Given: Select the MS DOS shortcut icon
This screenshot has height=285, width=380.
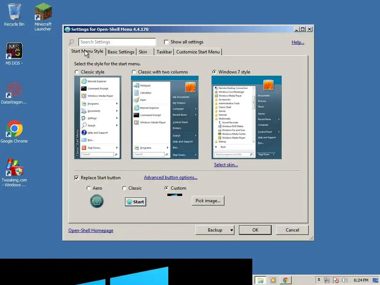Looking at the screenshot, I should pos(14,54).
